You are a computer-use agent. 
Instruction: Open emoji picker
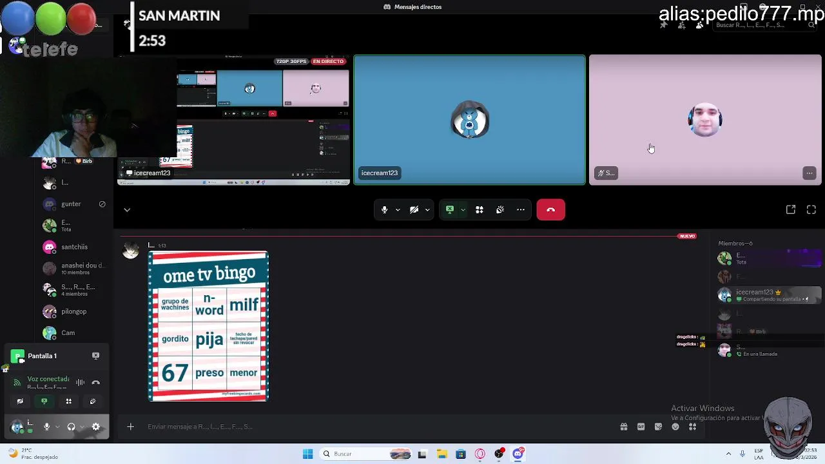point(675,427)
